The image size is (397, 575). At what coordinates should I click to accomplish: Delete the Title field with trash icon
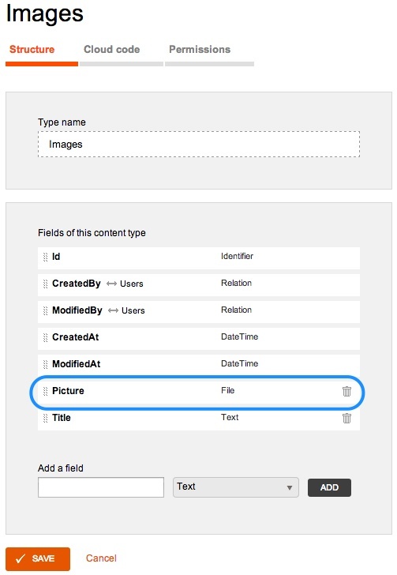[346, 418]
